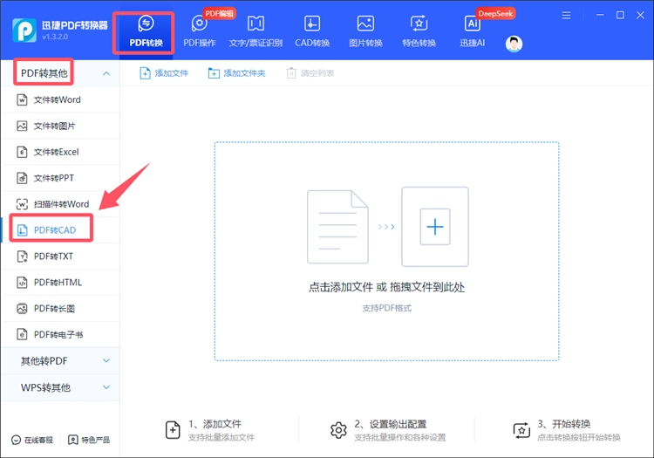
Task: Click 点击添加文件 或 拖拽文件到此处 text
Action: pyautogui.click(x=386, y=287)
